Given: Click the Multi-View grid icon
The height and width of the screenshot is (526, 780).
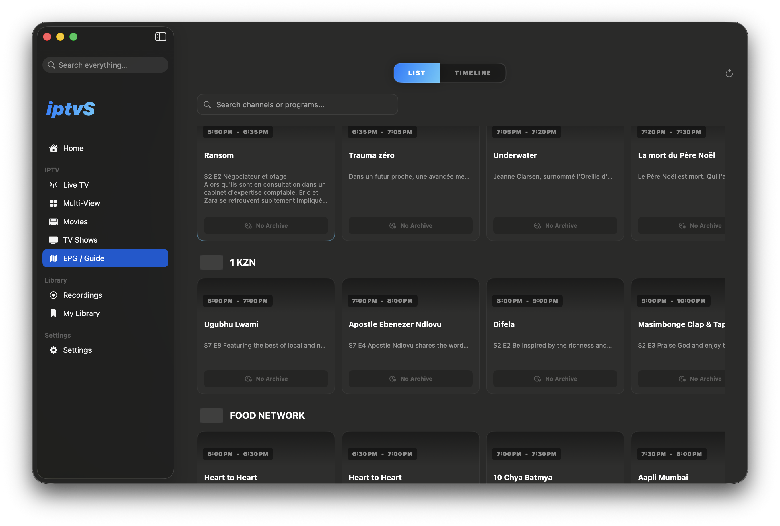Looking at the screenshot, I should [53, 203].
